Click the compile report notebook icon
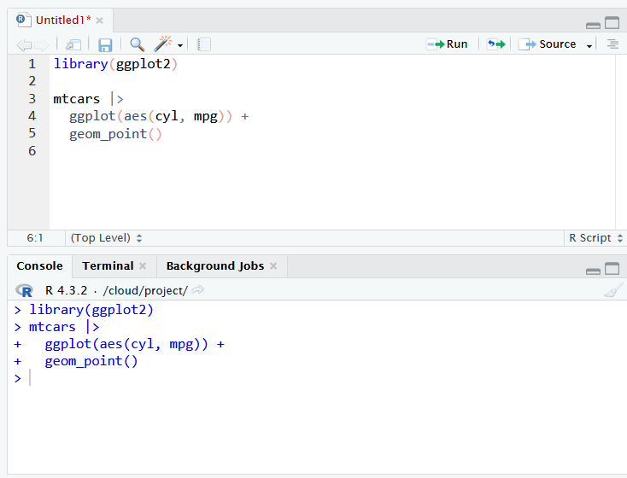Image resolution: width=627 pixels, height=478 pixels. [x=203, y=44]
